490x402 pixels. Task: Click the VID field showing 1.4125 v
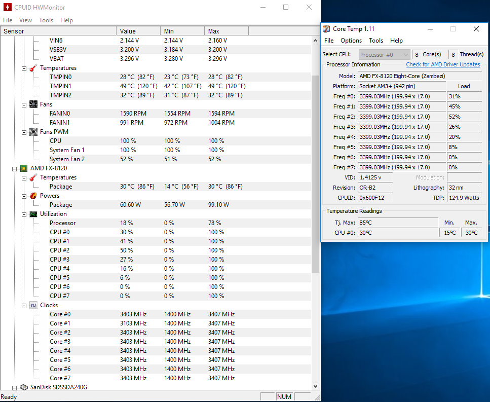(x=375, y=177)
